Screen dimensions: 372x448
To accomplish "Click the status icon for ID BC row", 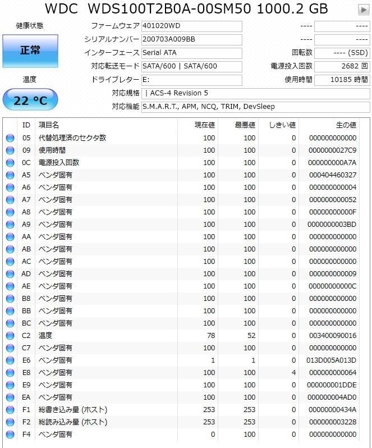I will 10,323.
